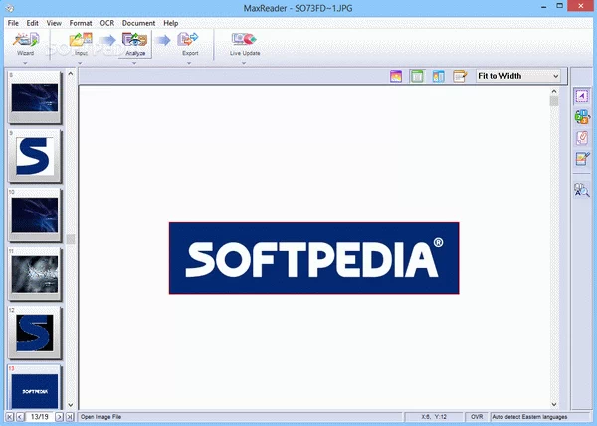Viewport: 597px width, 426px height.
Task: Open the File menu
Action: 13,23
